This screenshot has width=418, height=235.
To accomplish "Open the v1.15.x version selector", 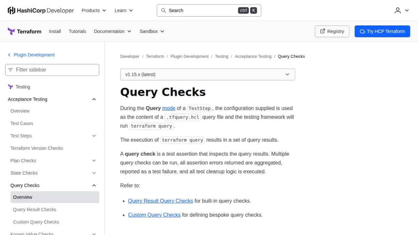I will pos(208,75).
